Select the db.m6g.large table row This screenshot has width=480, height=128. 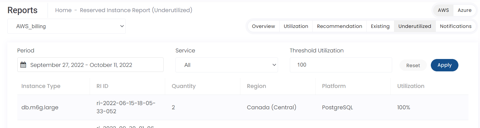(242, 107)
